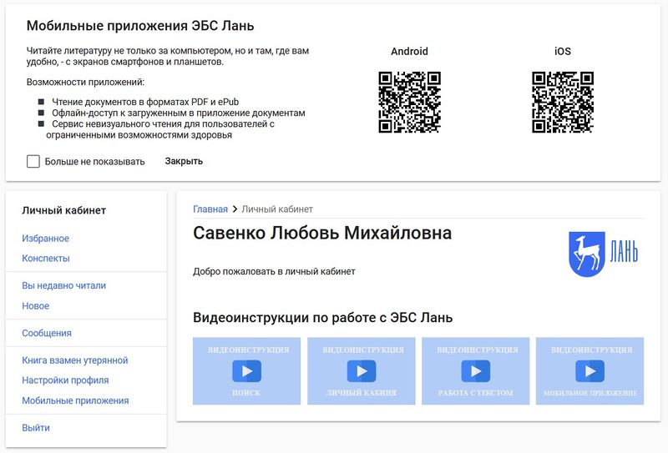Open the Главная breadcrumb link
The image size is (668, 453).
tap(210, 209)
